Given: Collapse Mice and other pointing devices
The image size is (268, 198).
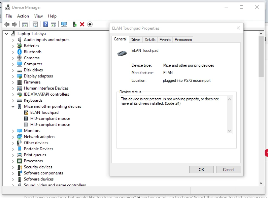Looking at the screenshot, I should [x=13, y=106].
